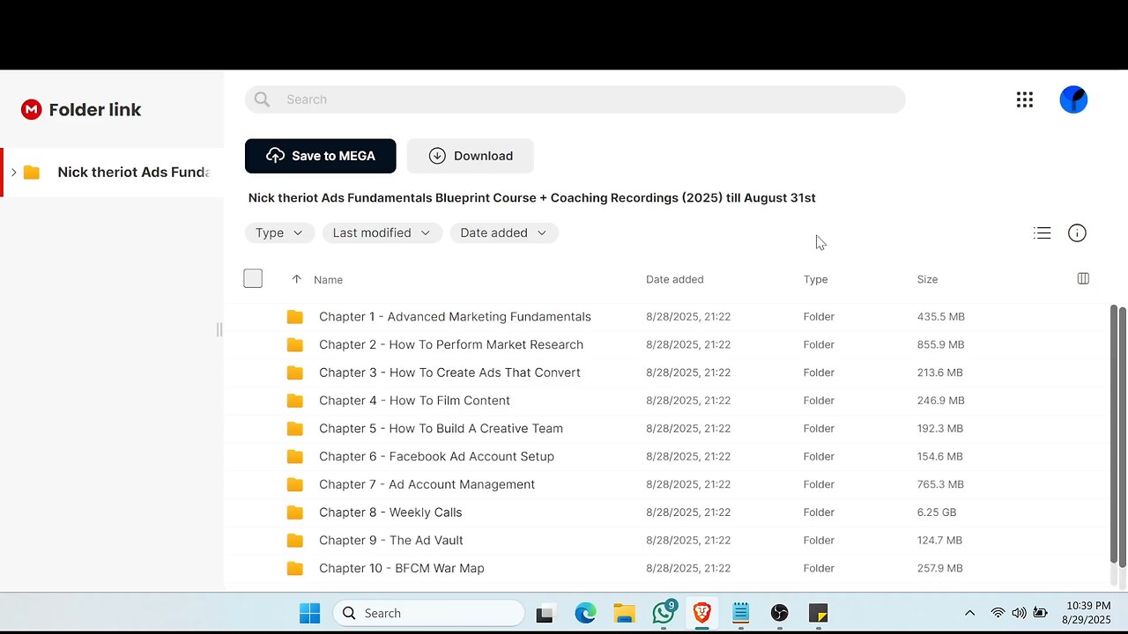
Task: Open WhatsApp from taskbar
Action: [x=664, y=612]
